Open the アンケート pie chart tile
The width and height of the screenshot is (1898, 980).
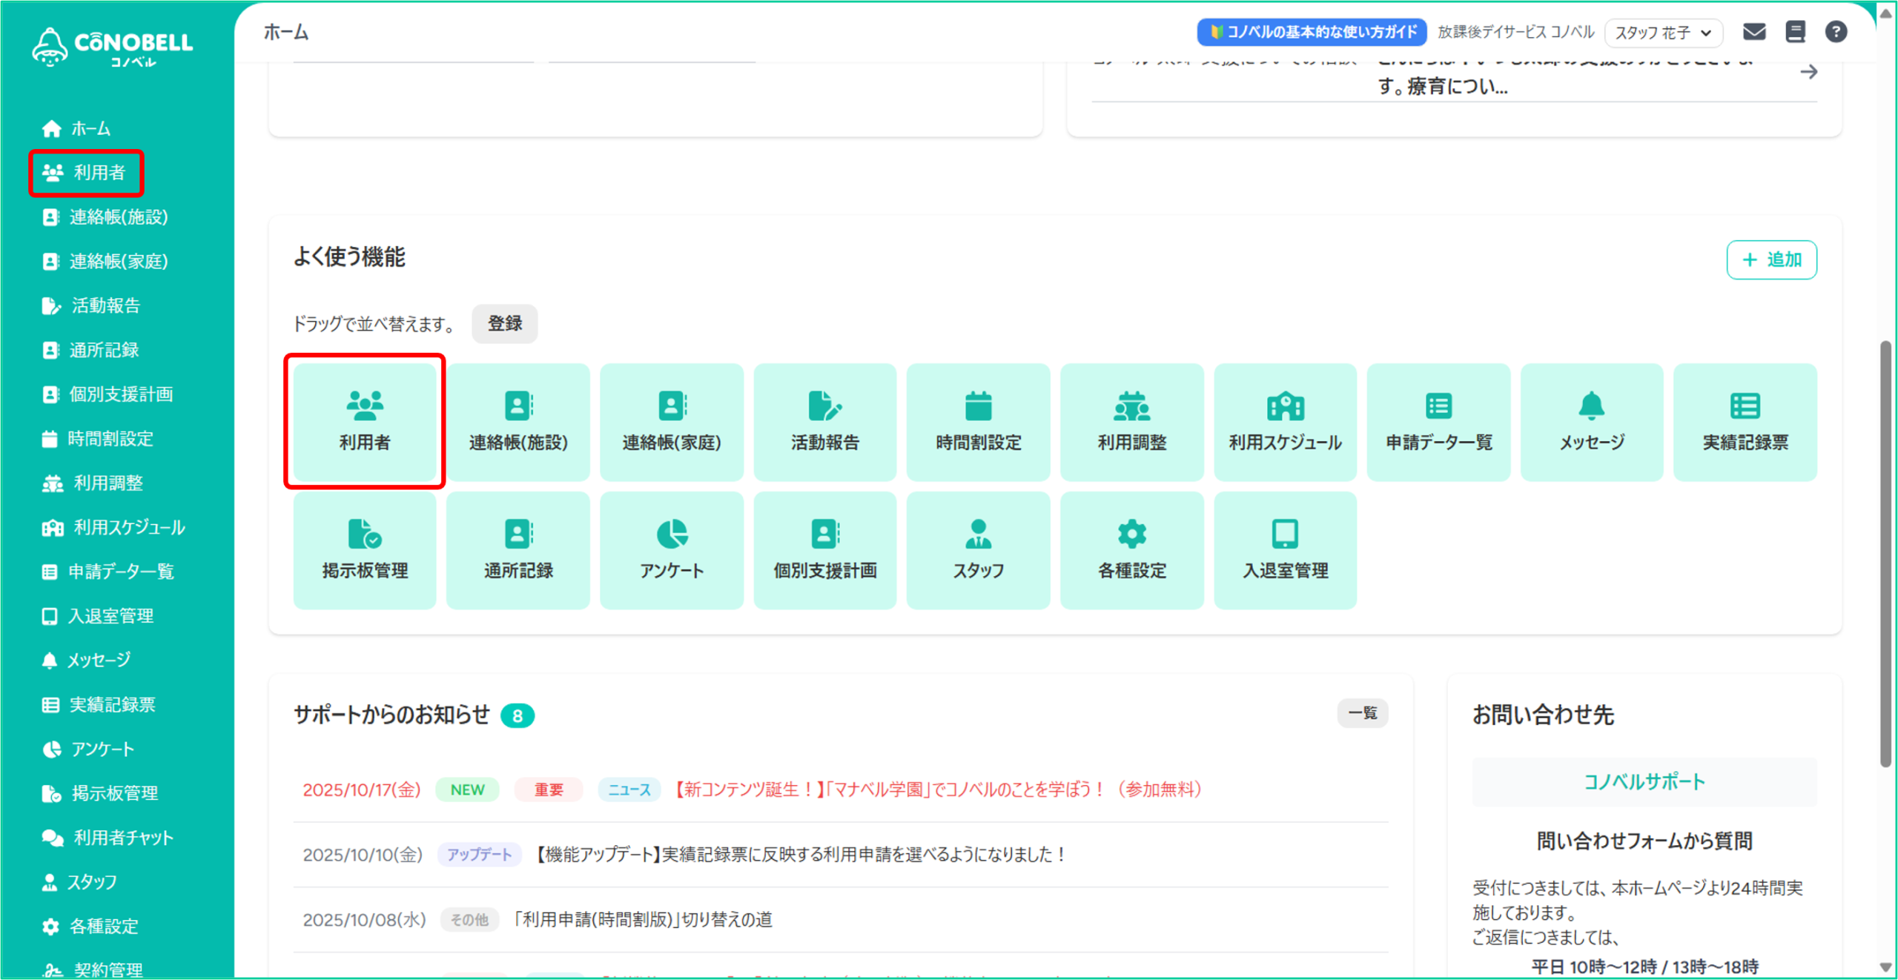[671, 550]
